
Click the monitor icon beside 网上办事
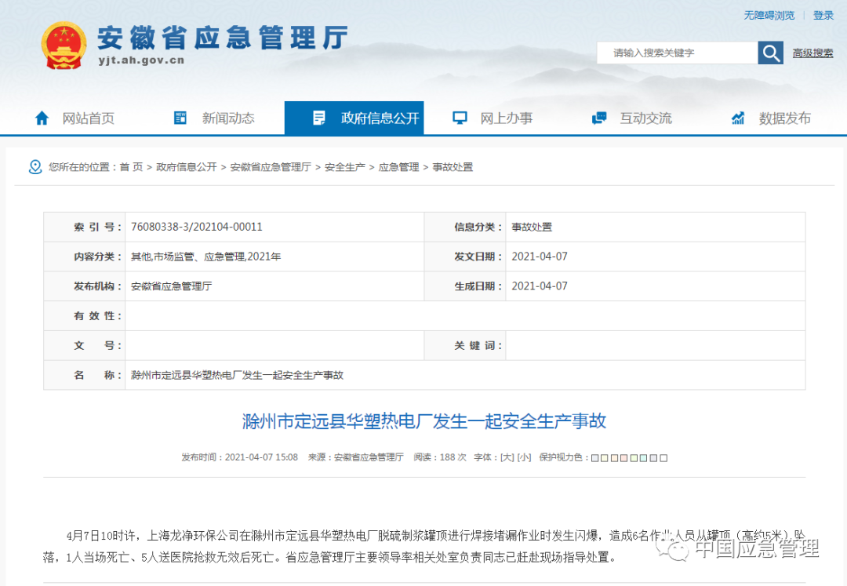point(460,118)
